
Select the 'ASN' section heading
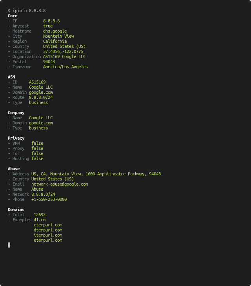click(11, 77)
